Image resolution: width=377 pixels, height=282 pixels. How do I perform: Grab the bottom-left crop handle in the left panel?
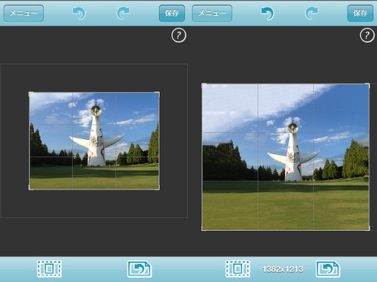coord(31,188)
